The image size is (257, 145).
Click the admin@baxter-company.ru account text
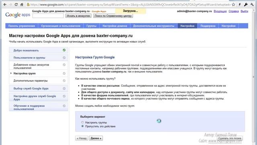[x=194, y=11]
